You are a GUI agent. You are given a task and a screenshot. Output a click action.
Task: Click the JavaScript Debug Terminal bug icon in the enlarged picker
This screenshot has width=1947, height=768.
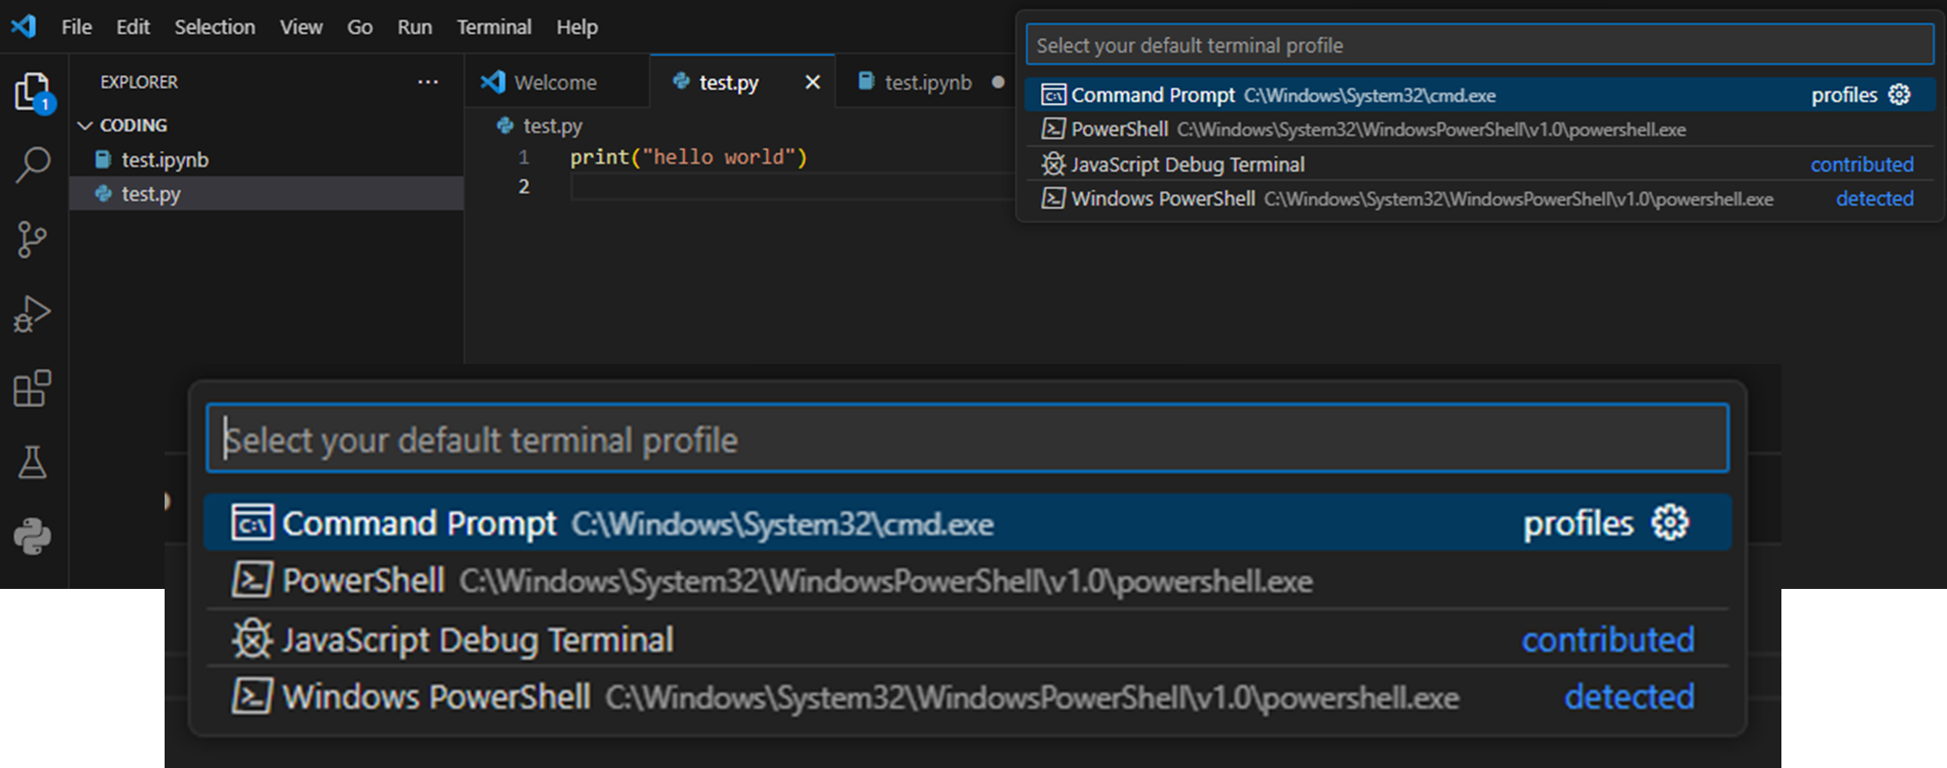point(252,639)
